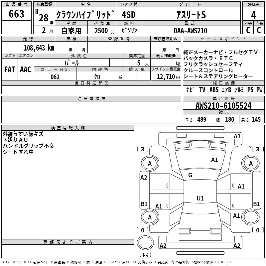Click the sales point バックカメラ・ETC
266x266 pixels.
[208, 58]
